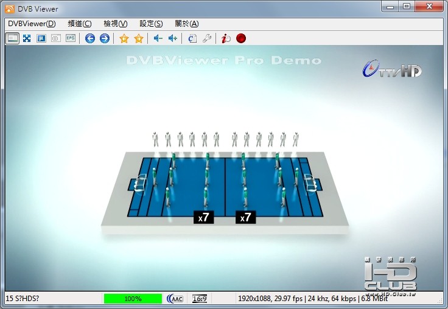The image size is (448, 309).
Task: Switch to fullscreen mode icon
Action: 27,38
